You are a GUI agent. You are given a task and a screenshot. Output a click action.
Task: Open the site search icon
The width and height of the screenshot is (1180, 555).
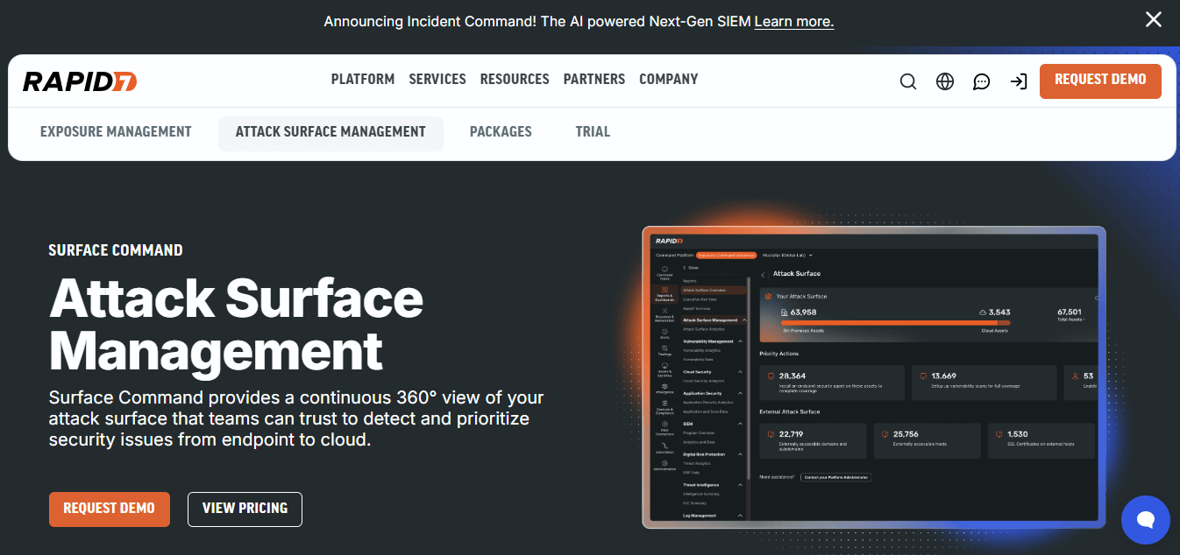pyautogui.click(x=908, y=81)
